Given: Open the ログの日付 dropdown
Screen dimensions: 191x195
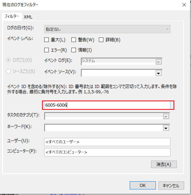Looking at the screenshot, I should pos(107,29).
